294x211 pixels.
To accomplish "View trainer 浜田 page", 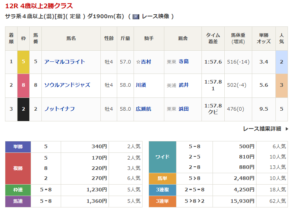I will coord(184,109).
